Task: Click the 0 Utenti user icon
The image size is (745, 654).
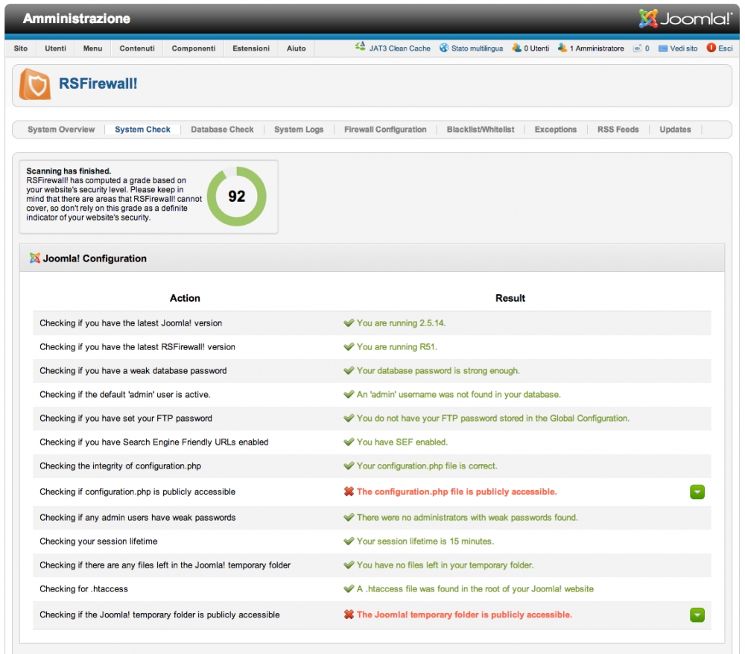Action: click(516, 48)
